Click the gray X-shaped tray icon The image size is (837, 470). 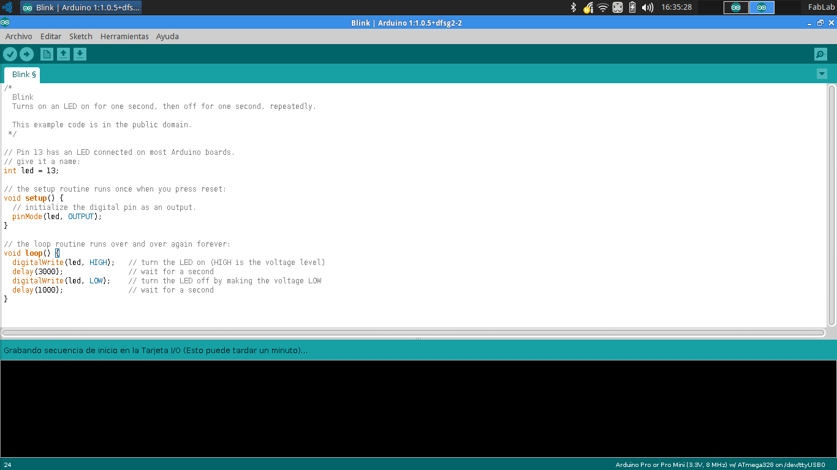pyautogui.click(x=618, y=7)
